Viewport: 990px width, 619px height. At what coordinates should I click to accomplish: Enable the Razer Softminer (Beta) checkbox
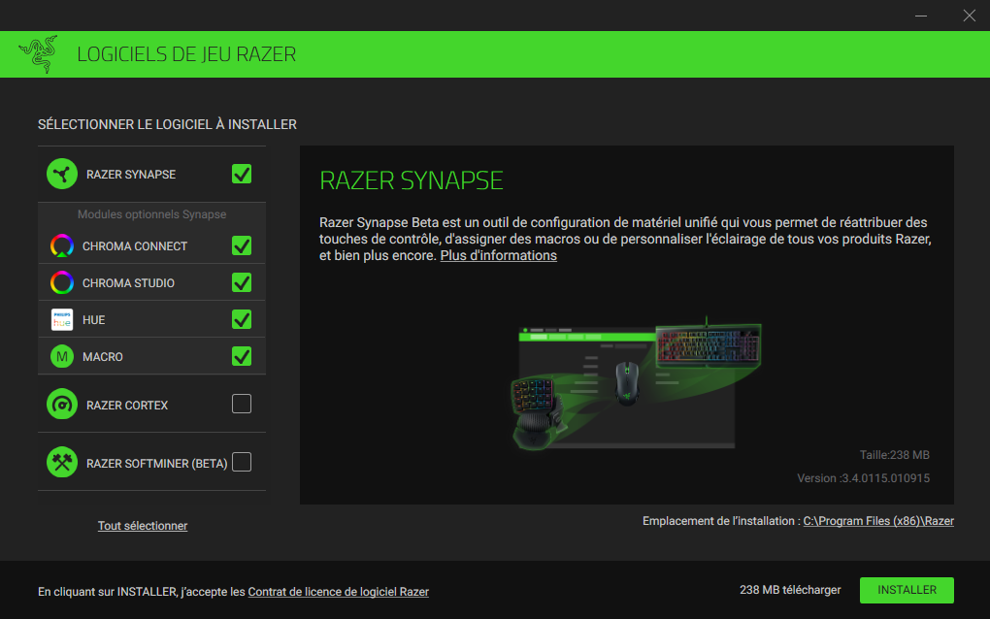click(242, 462)
